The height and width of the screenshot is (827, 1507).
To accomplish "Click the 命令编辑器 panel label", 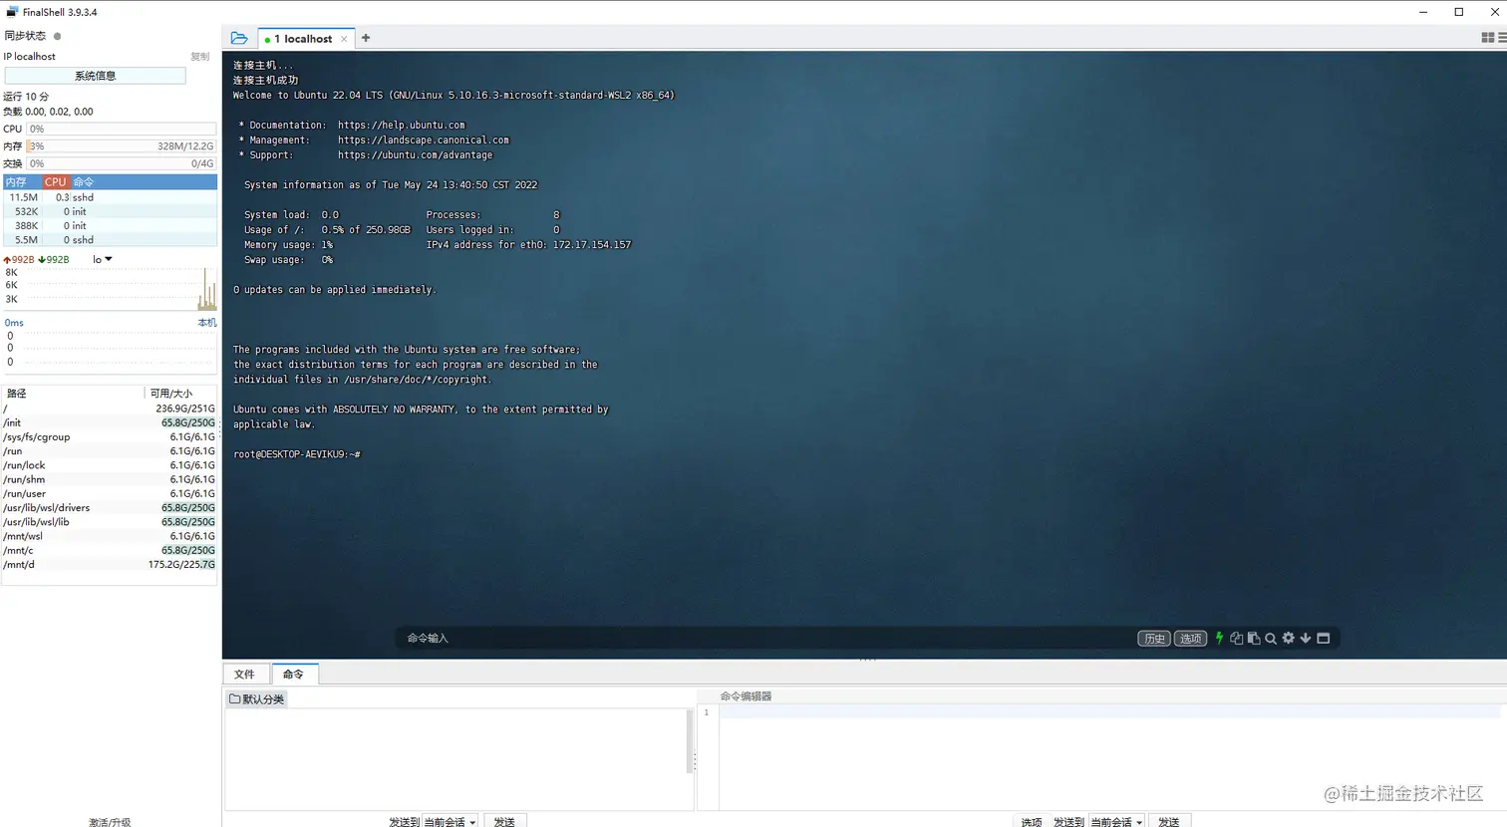I will click(746, 696).
